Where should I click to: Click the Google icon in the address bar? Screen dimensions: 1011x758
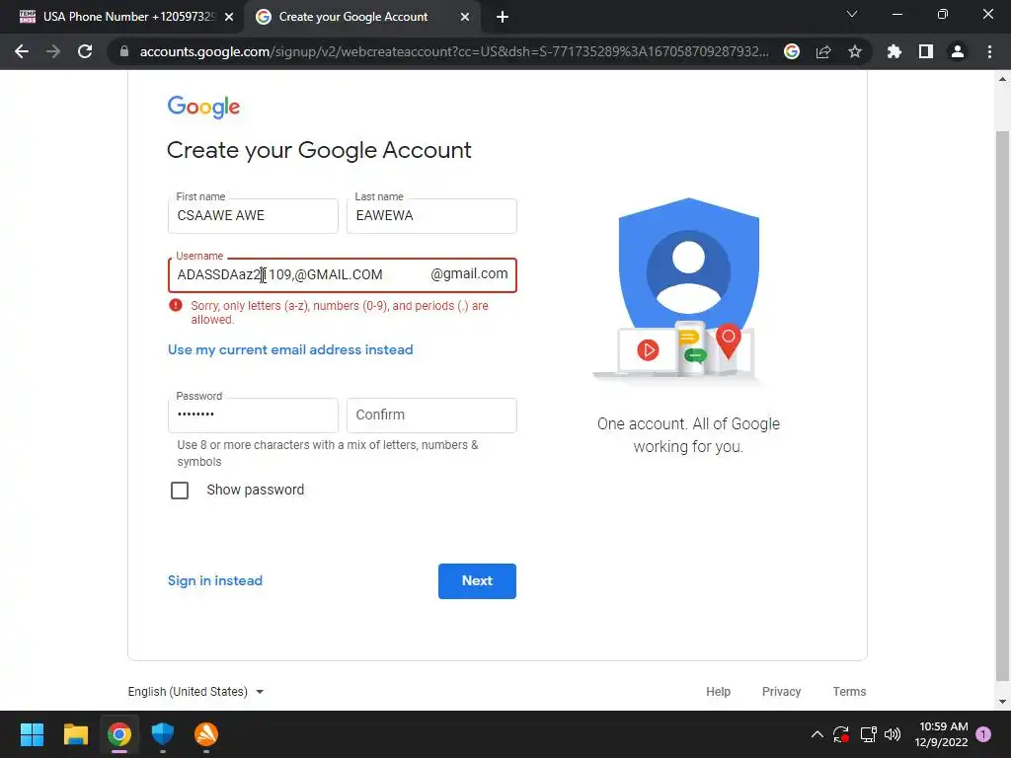tap(792, 51)
